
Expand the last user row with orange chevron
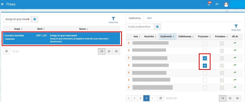click(129, 87)
